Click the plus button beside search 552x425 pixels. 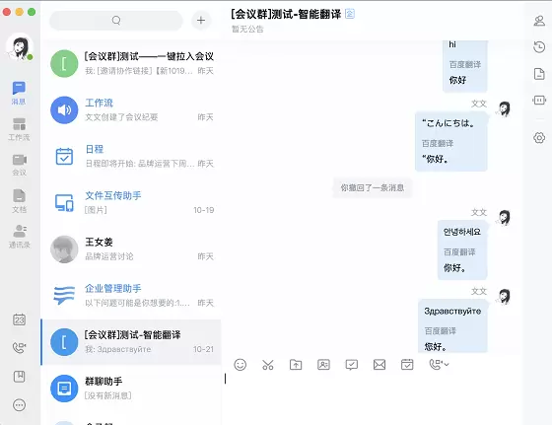tap(201, 21)
